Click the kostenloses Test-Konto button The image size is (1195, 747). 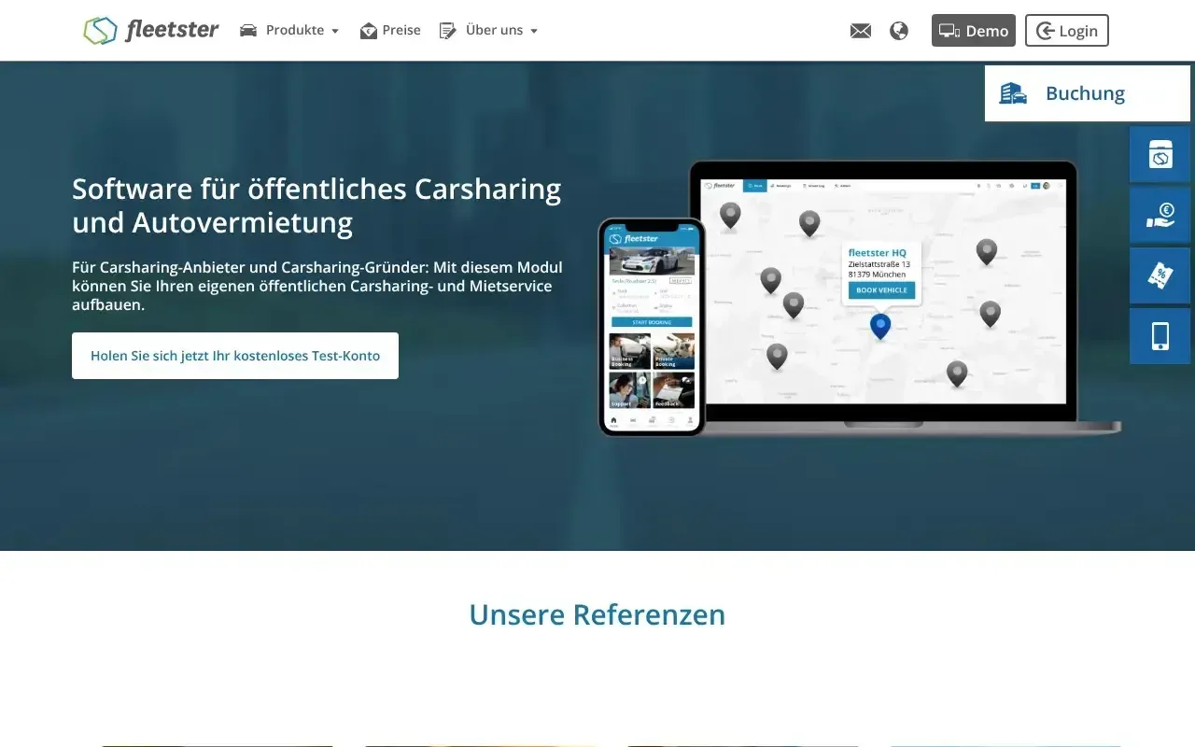(x=235, y=356)
